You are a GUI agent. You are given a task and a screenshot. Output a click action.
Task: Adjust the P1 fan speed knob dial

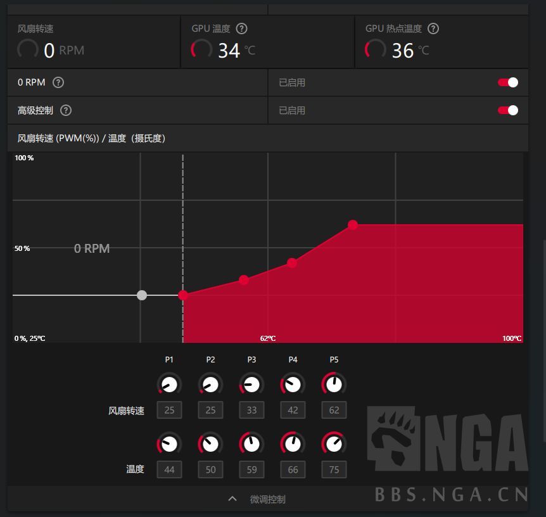[x=169, y=384]
